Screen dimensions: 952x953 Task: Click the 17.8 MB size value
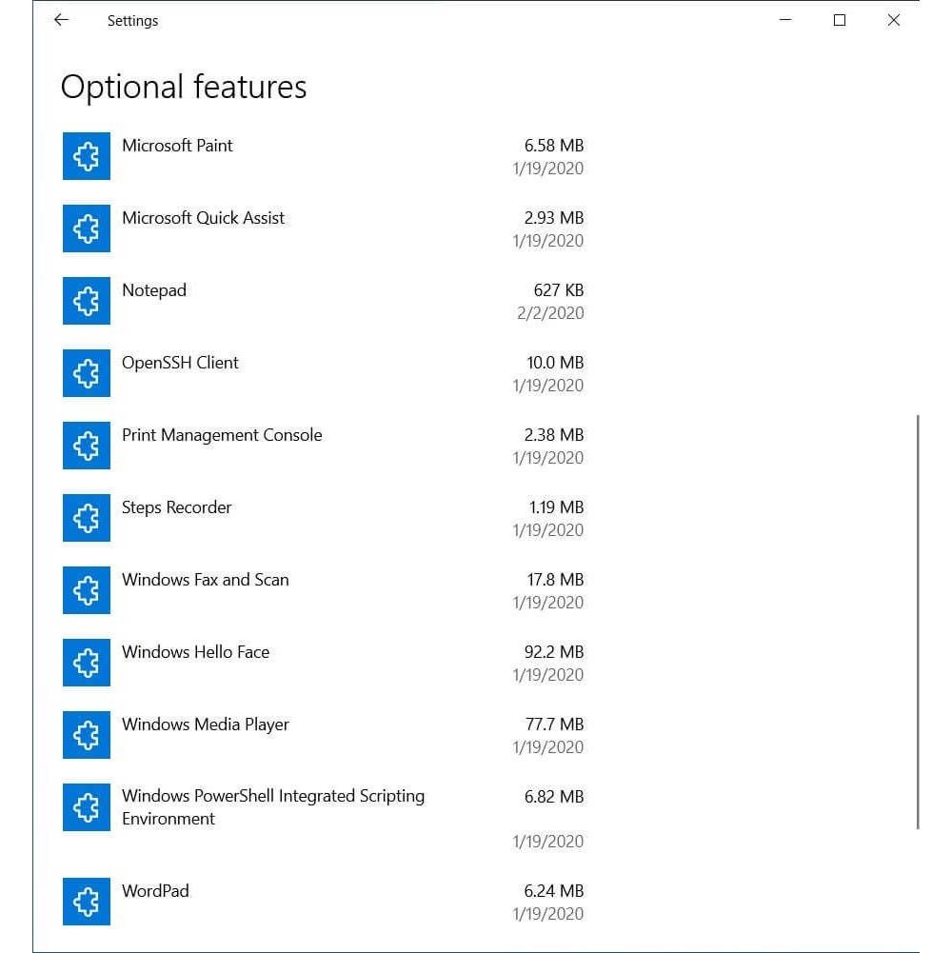click(555, 580)
